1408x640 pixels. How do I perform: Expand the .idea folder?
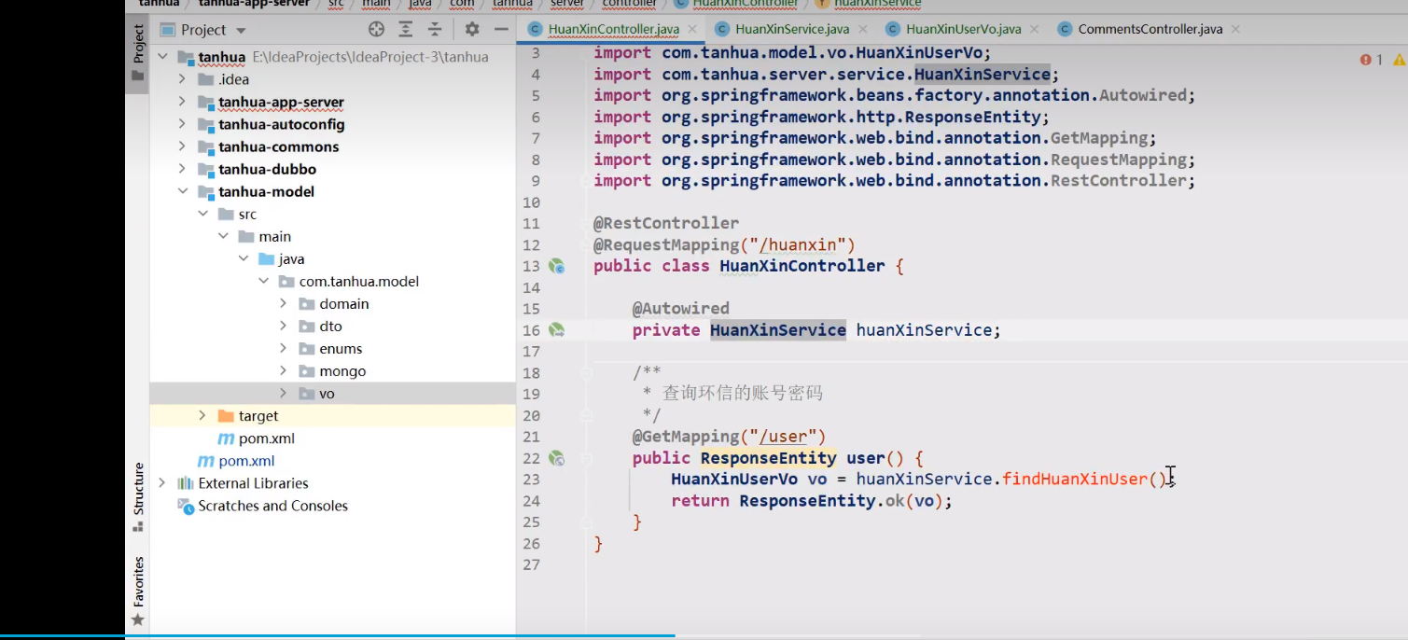coord(183,79)
